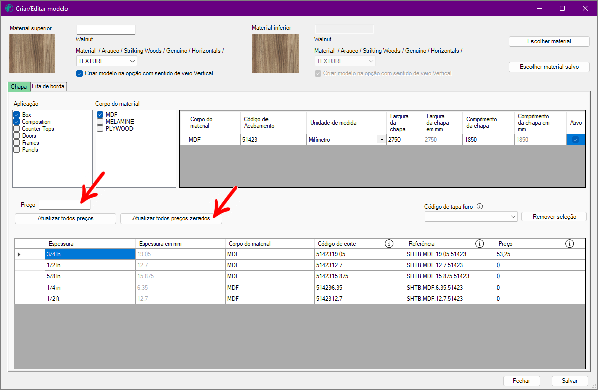Viewport: 598px width, 390px height.
Task: Click Atualizar todos preços zerados button
Action: coord(171,218)
